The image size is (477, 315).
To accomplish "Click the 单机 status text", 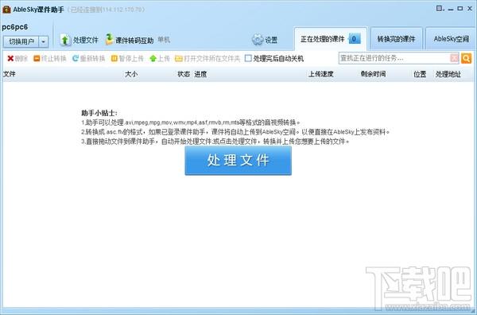I will coord(164,40).
